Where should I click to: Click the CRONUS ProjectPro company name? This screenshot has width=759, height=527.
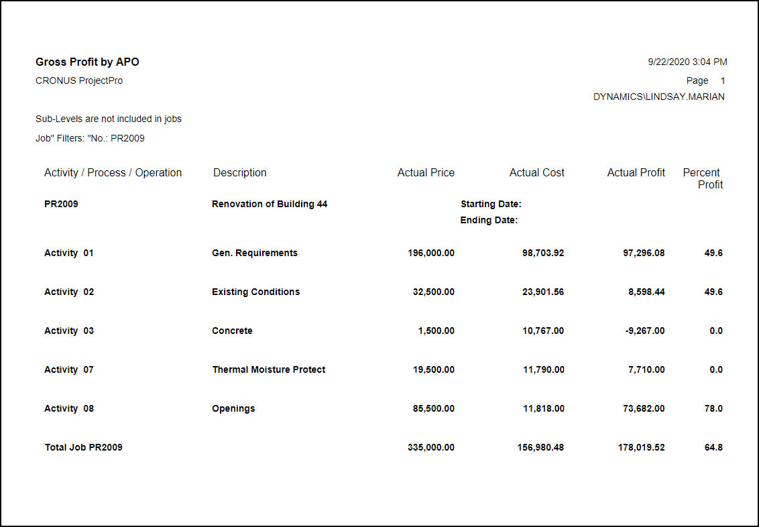coord(79,81)
